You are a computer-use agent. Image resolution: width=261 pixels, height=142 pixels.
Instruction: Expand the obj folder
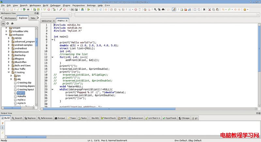pyautogui.click(x=11, y=79)
